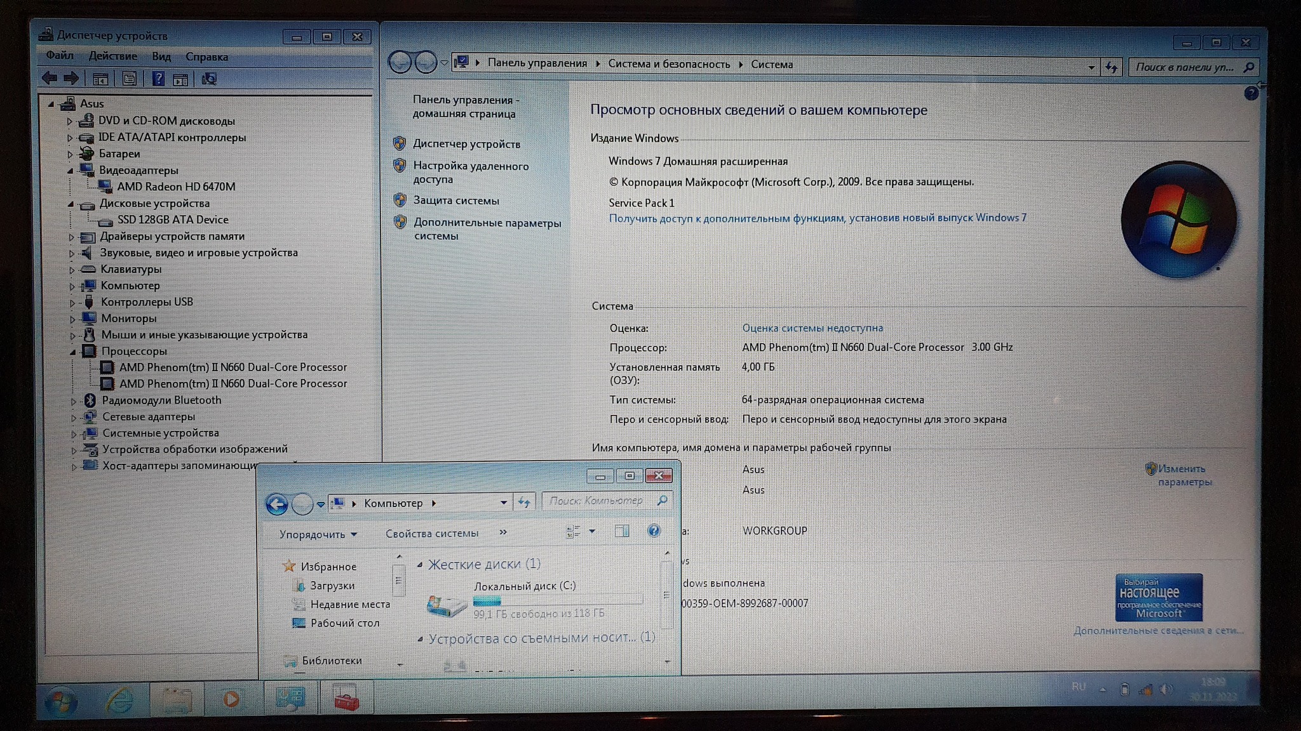Viewport: 1301px width, 731px height.
Task: Collapse the Hard Disks group header
Action: (x=420, y=565)
